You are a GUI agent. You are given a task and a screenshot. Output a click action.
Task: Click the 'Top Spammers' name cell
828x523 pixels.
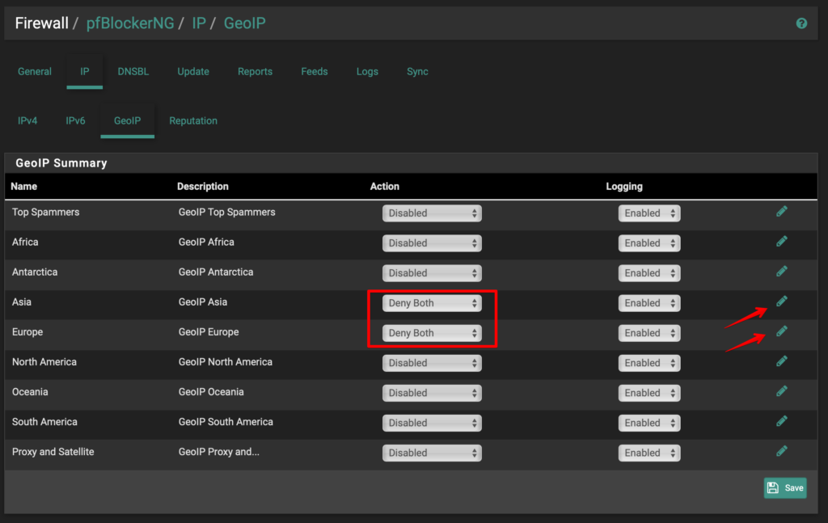point(46,212)
